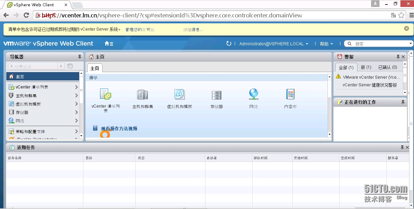The width and height of the screenshot is (414, 209).
Task: Open the 存储器 storage icon
Action: click(217, 95)
